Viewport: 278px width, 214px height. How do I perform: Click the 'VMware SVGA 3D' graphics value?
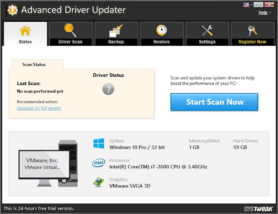[x=130, y=186]
